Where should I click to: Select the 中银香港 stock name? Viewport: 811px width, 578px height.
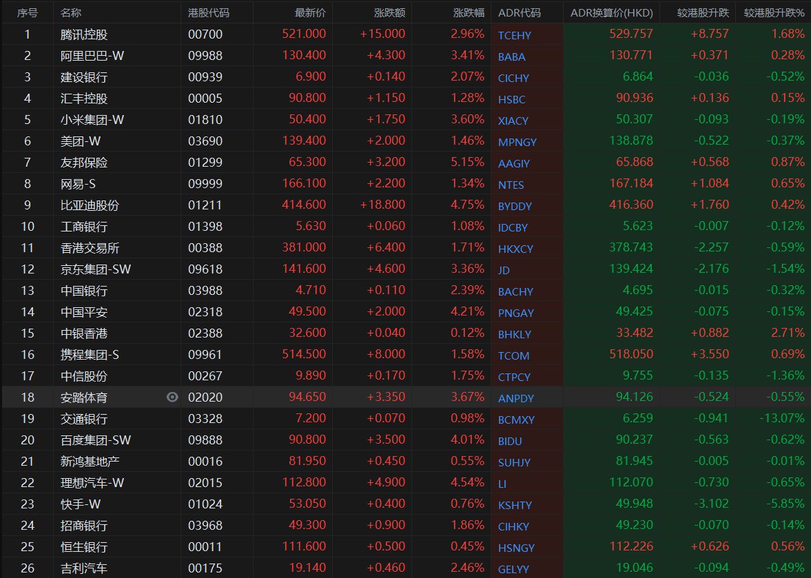point(84,333)
